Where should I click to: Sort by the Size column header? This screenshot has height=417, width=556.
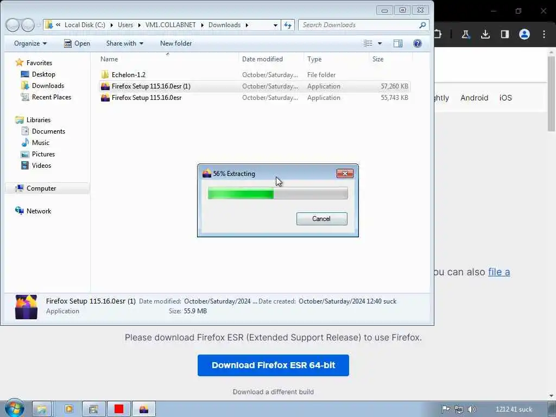[x=390, y=59]
